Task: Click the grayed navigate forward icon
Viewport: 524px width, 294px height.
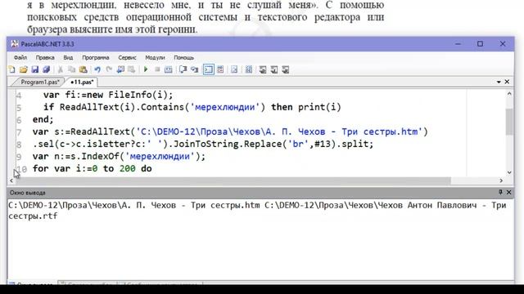Action: tap(132, 69)
